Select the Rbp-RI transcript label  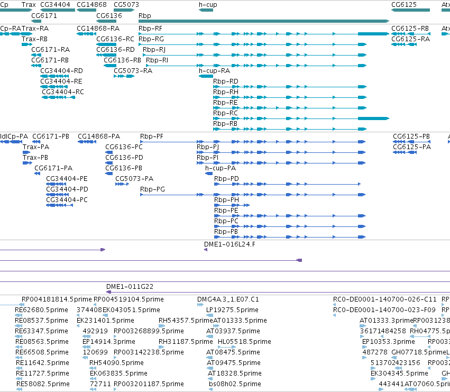pyautogui.click(x=157, y=60)
